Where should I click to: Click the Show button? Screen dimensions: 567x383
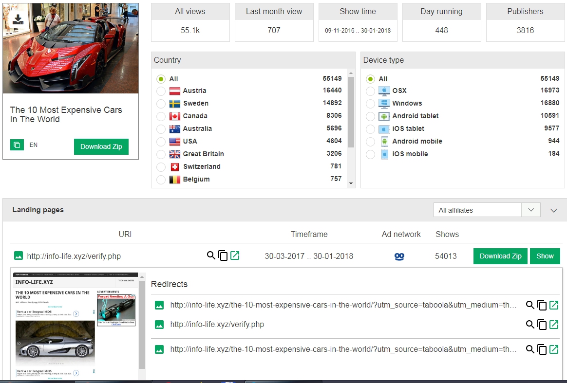[x=545, y=256]
